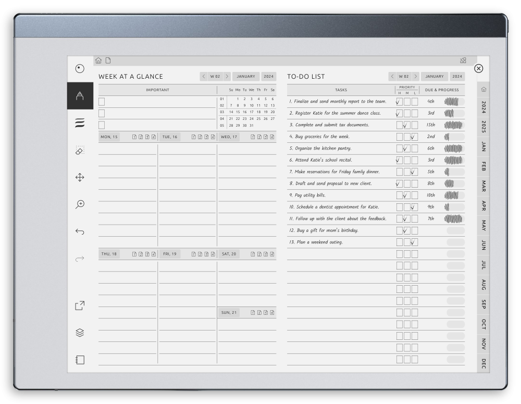Open the eraser tool

click(x=79, y=150)
